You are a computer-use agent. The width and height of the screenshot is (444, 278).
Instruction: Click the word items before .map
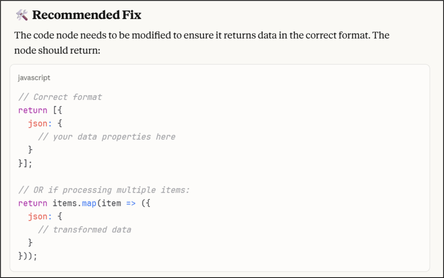click(x=65, y=204)
